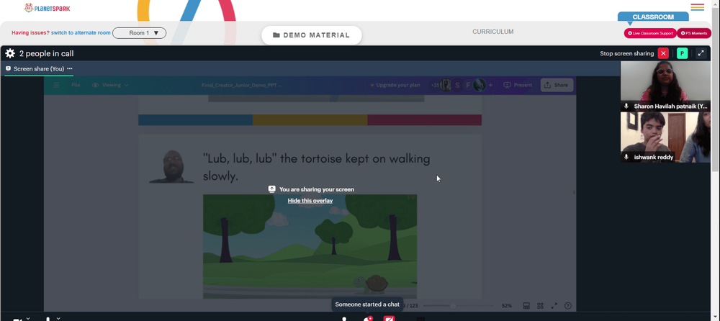Click ishwank reddy video tile
720x321 pixels.
pos(665,137)
